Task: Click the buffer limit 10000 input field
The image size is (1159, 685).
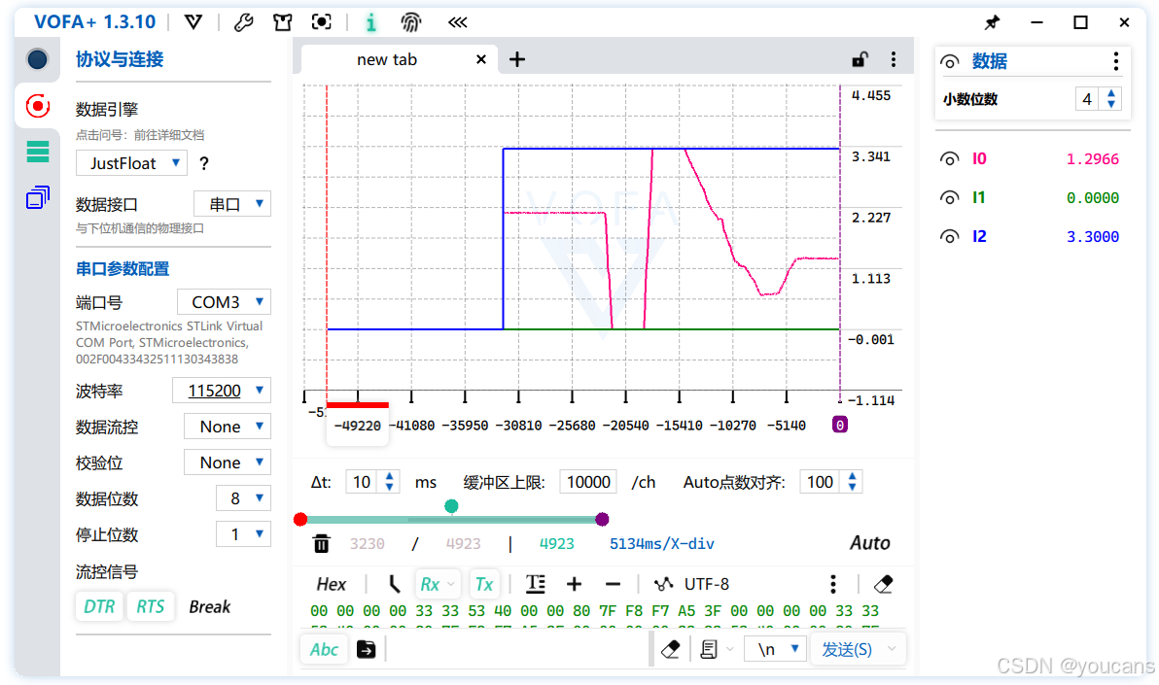Action: tap(588, 483)
